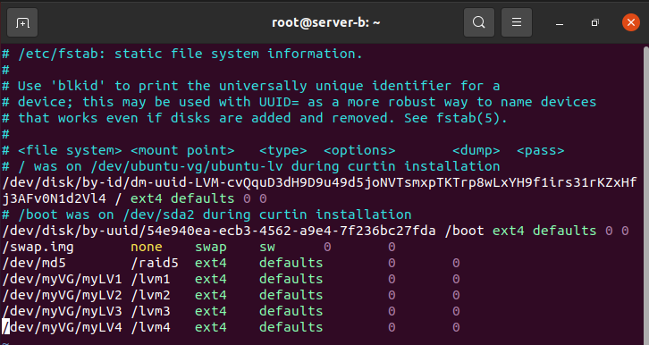The image size is (649, 345).
Task: Click the pass value 0 on myLV4 line
Action: (x=456, y=327)
